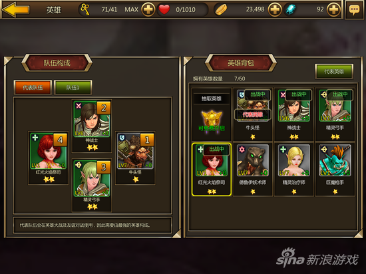Add gems with plus button

[x=333, y=9]
